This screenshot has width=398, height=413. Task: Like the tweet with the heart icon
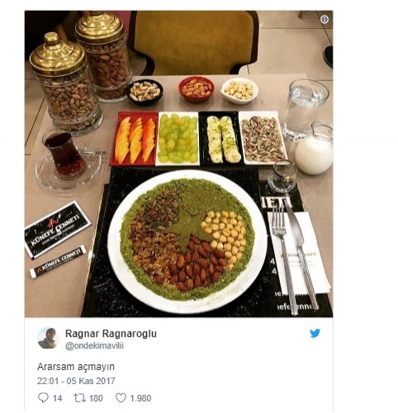(x=121, y=398)
